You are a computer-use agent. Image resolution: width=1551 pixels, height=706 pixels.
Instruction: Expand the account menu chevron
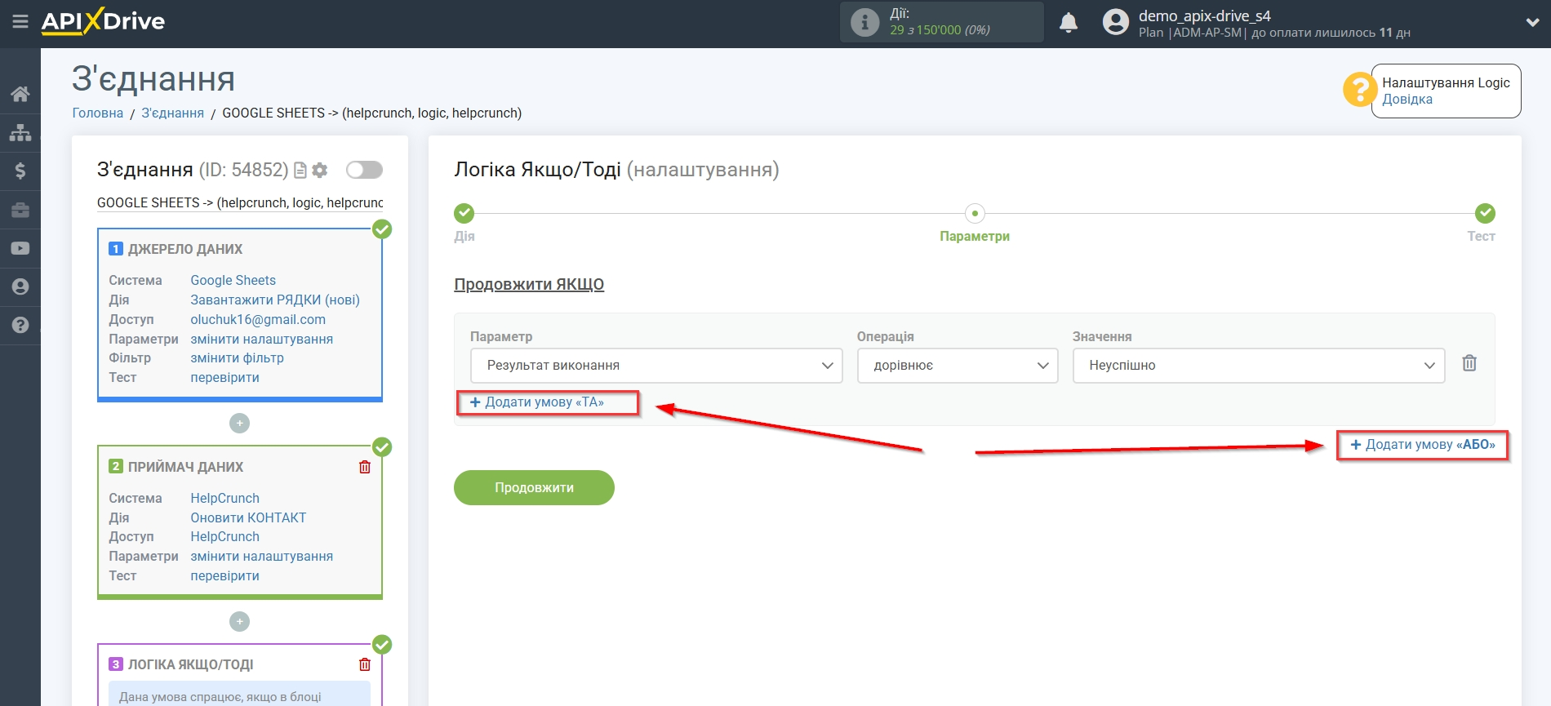coord(1532,23)
